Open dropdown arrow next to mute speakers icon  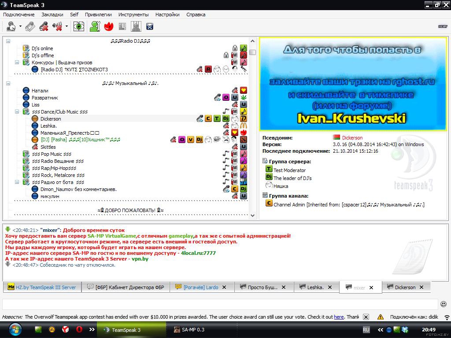(x=67, y=26)
